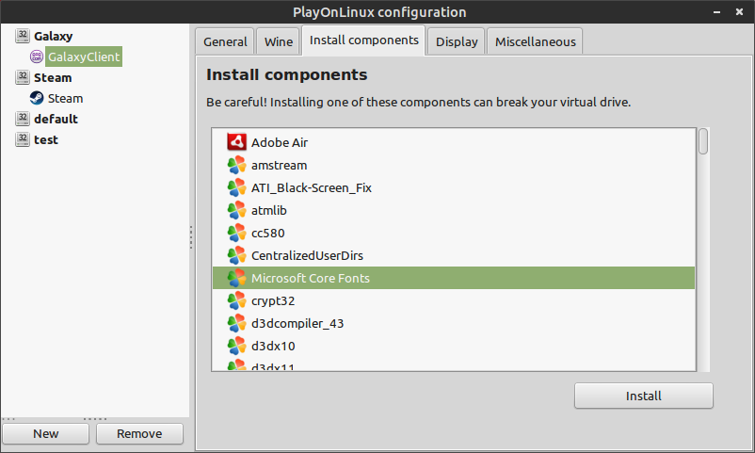Click the component list scrollbar handle

703,141
